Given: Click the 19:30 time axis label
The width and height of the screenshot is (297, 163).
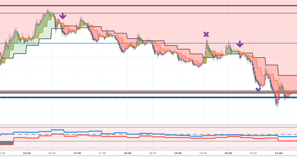Looking at the screenshot, I should coord(203,153).
